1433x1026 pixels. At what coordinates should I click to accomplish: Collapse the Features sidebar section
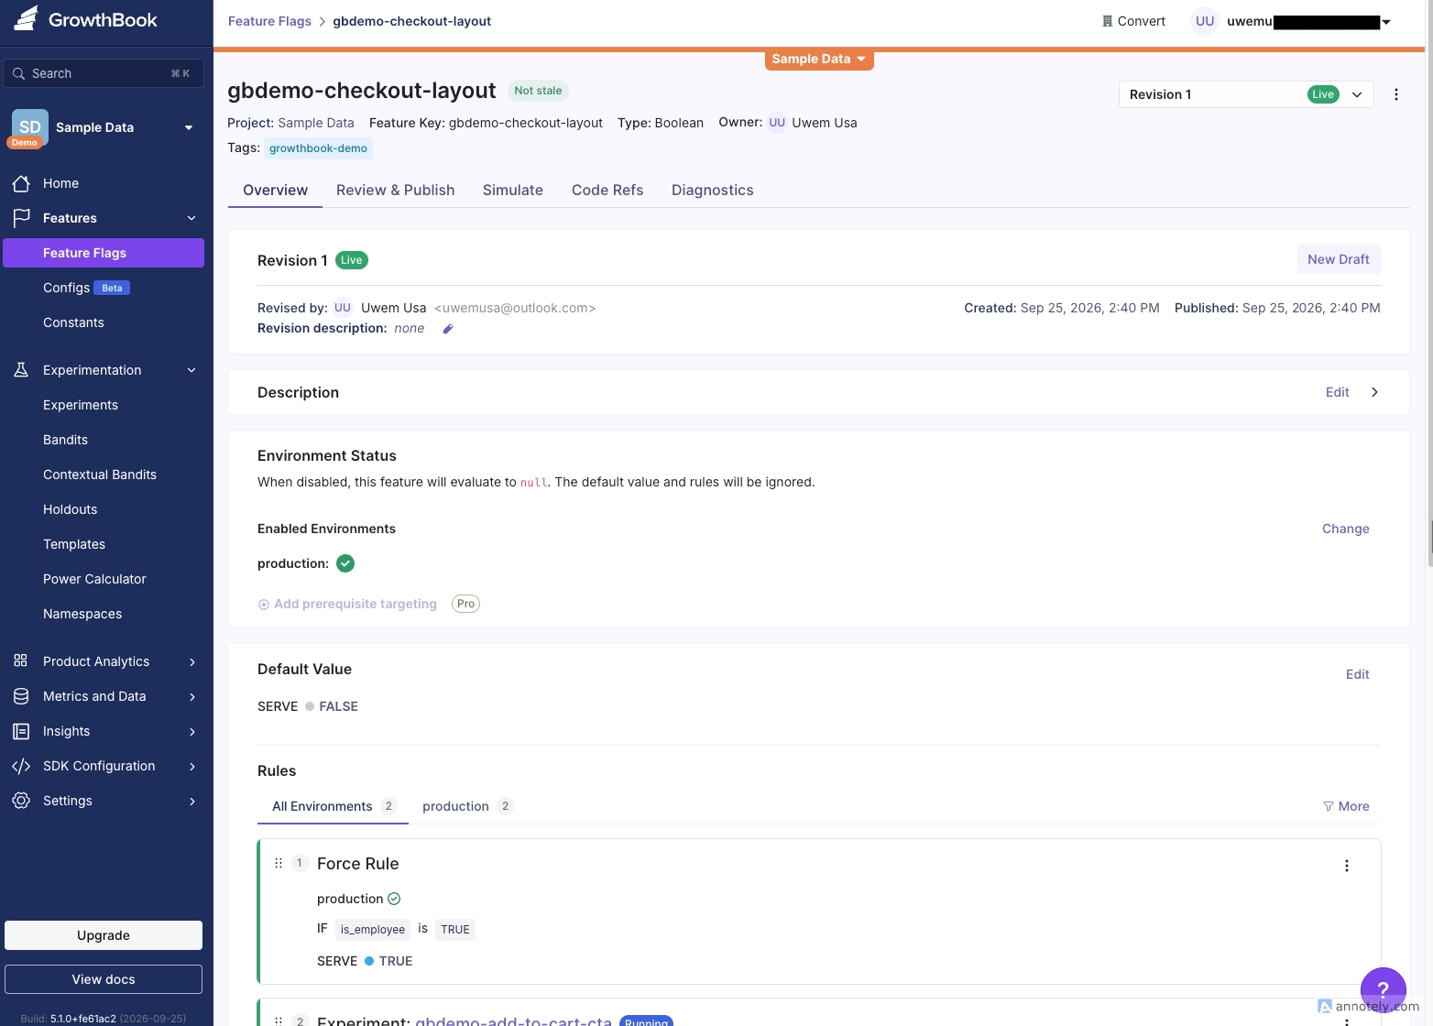click(x=191, y=218)
